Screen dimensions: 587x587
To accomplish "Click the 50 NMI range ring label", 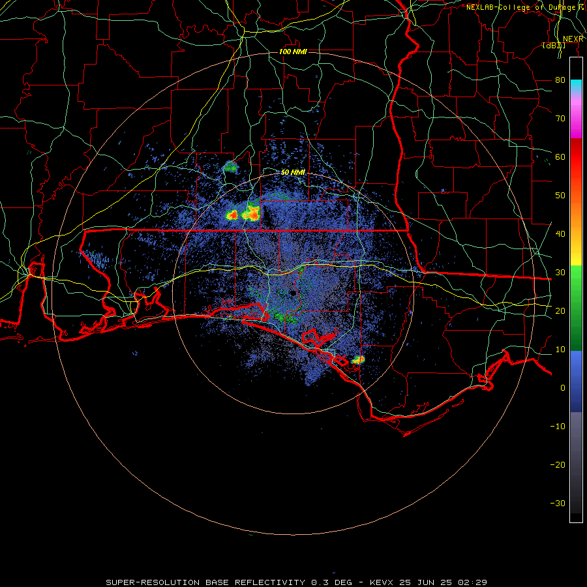I will tap(293, 172).
